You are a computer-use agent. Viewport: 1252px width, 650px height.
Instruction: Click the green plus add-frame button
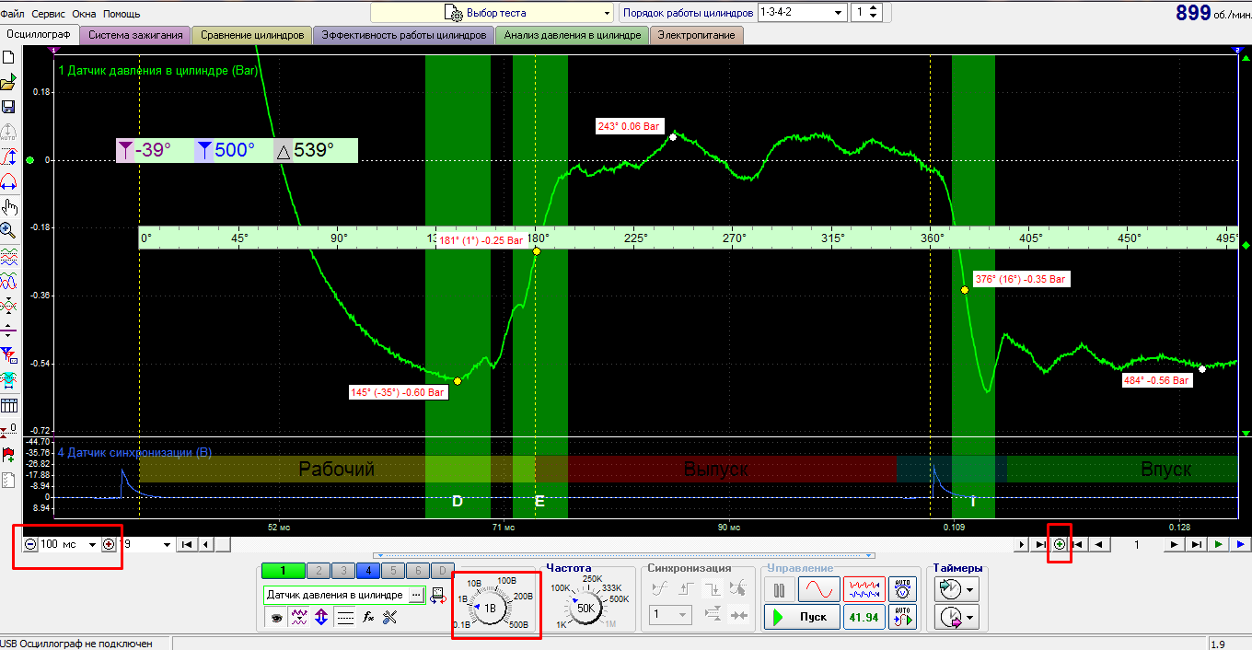pyautogui.click(x=1060, y=545)
